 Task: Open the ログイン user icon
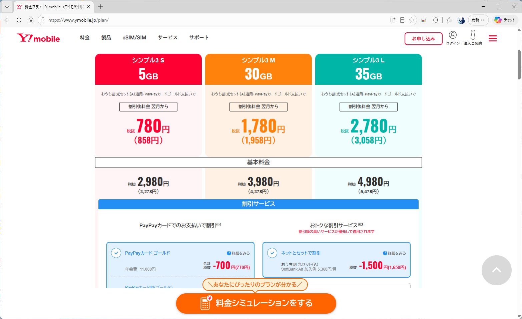click(x=453, y=38)
